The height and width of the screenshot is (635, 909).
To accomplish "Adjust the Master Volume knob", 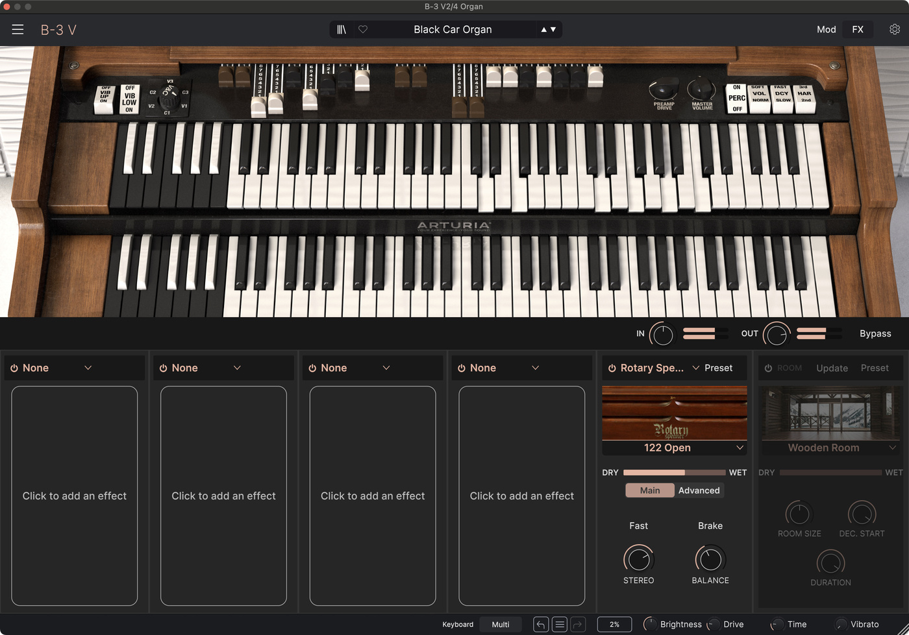I will coord(701,90).
